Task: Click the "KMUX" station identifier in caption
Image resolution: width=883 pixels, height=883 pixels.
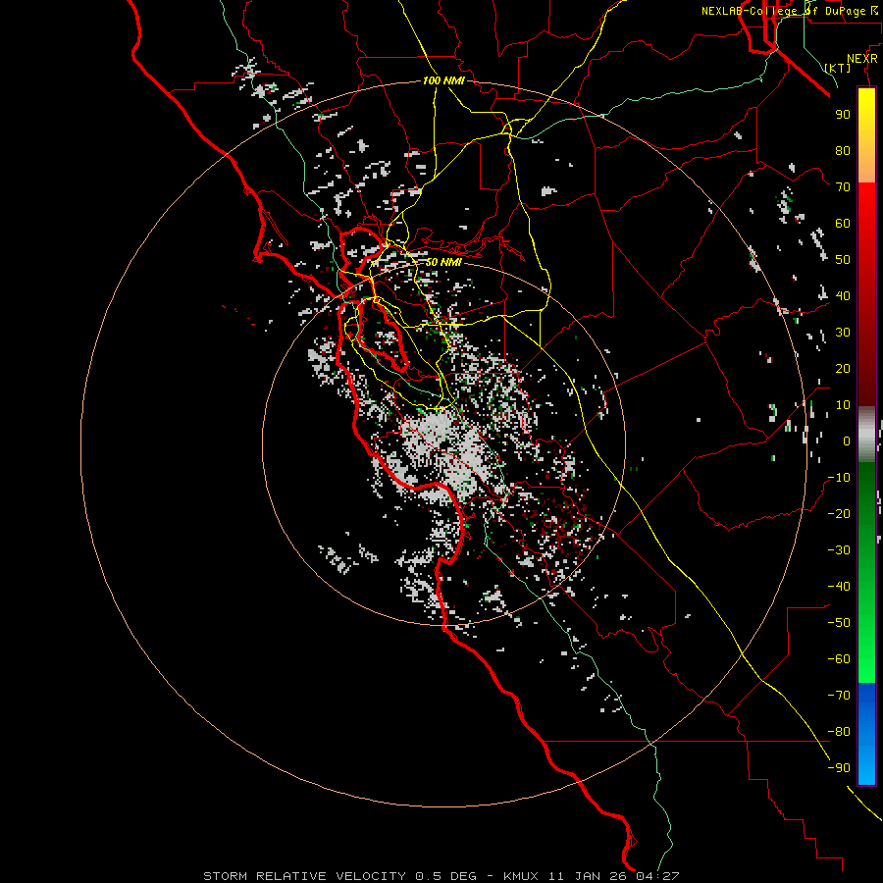Action: (520, 876)
